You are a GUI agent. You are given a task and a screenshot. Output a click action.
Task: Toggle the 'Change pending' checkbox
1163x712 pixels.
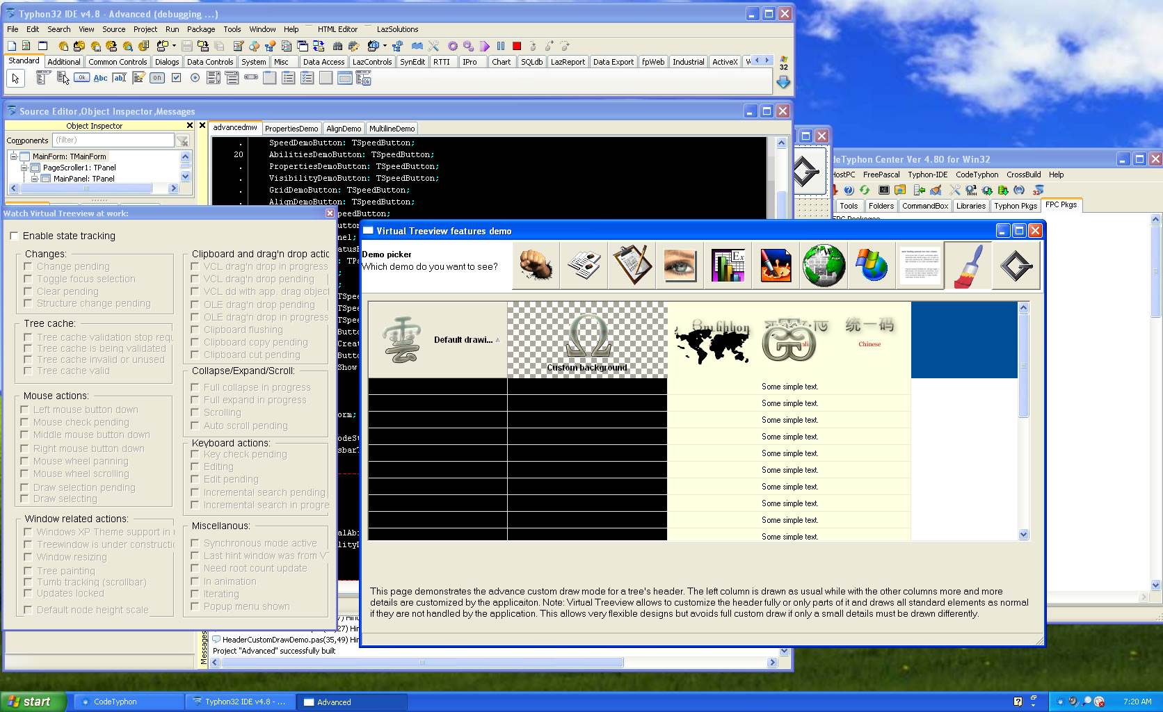29,266
